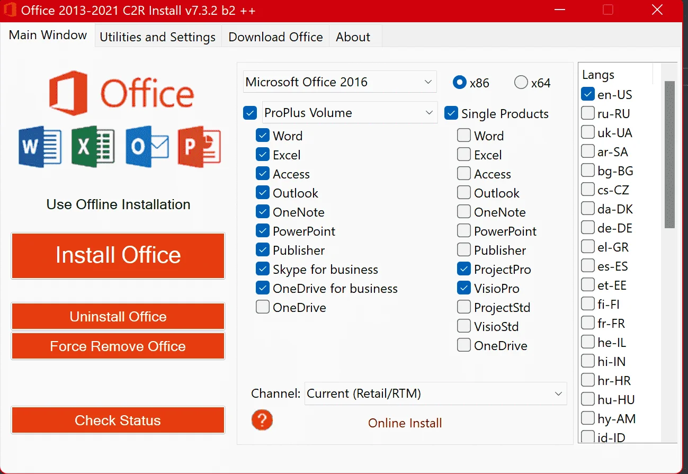Viewport: 688px width, 474px height.
Task: Check Excel under Single Products
Action: pyautogui.click(x=464, y=155)
